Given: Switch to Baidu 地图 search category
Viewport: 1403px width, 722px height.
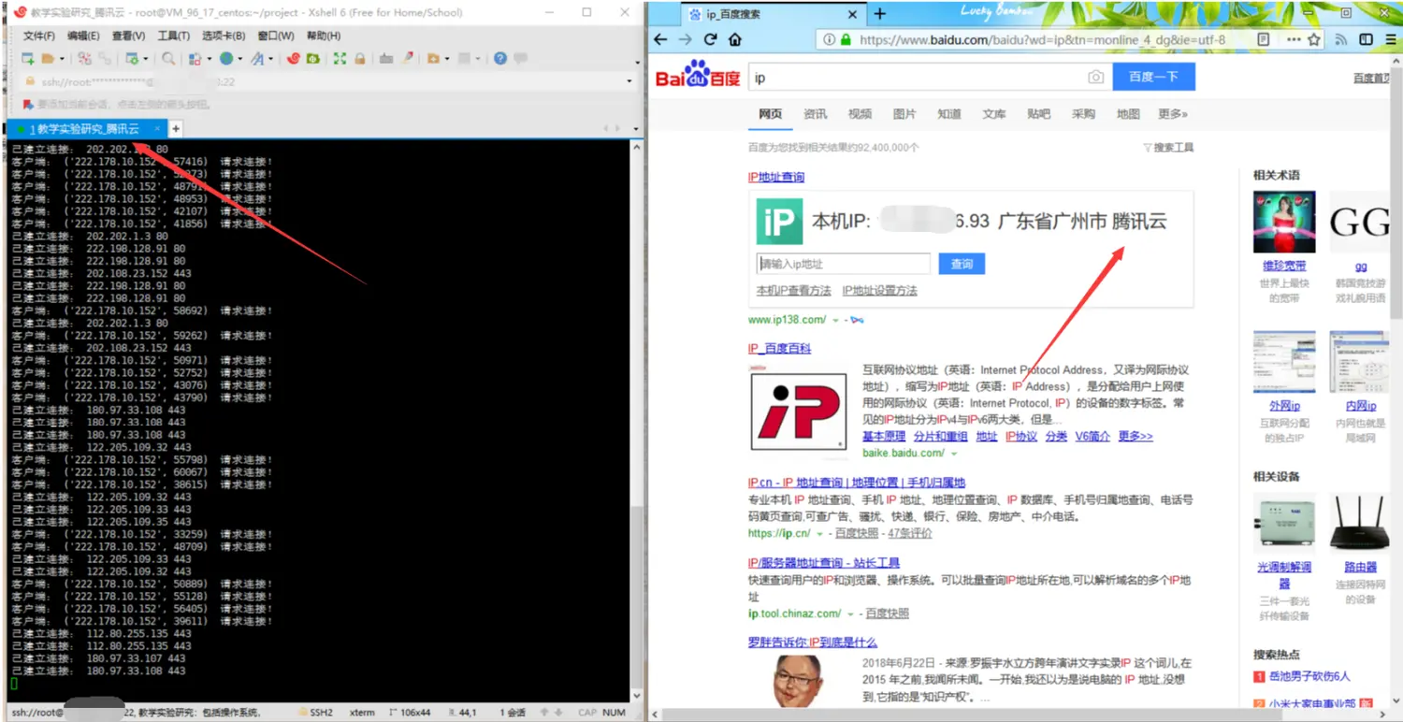Looking at the screenshot, I should tap(1128, 114).
